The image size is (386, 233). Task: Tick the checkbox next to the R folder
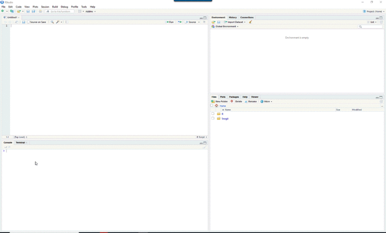pos(213,114)
